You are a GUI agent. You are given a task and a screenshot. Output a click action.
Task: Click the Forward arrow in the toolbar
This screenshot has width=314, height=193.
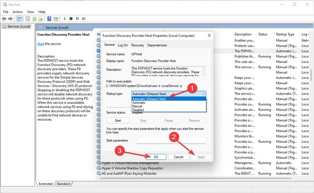tap(10, 19)
